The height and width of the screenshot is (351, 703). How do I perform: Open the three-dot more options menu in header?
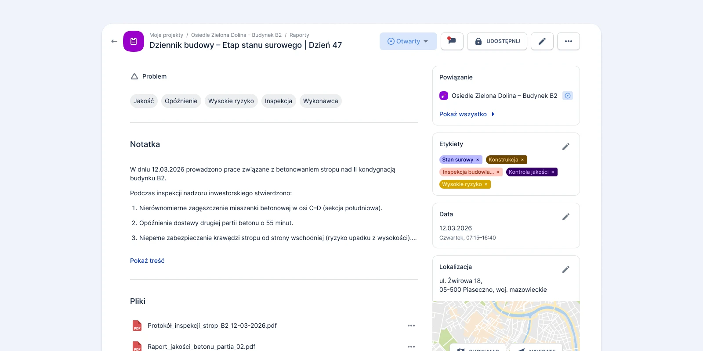tap(568, 41)
